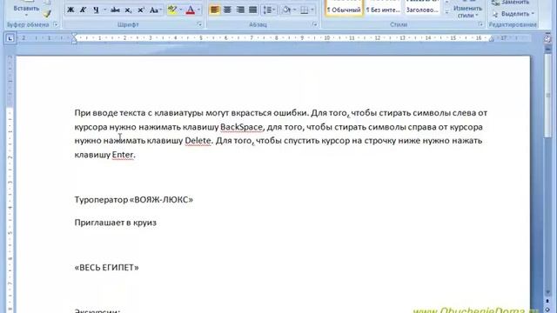Click the word BackSpace in text
Image resolution: width=557 pixels, height=313 pixels.
coord(241,127)
